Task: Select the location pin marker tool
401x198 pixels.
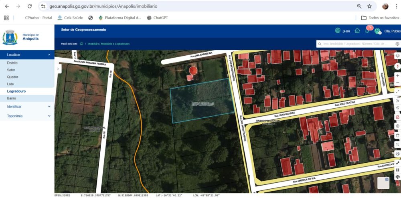Action: click(x=397, y=126)
